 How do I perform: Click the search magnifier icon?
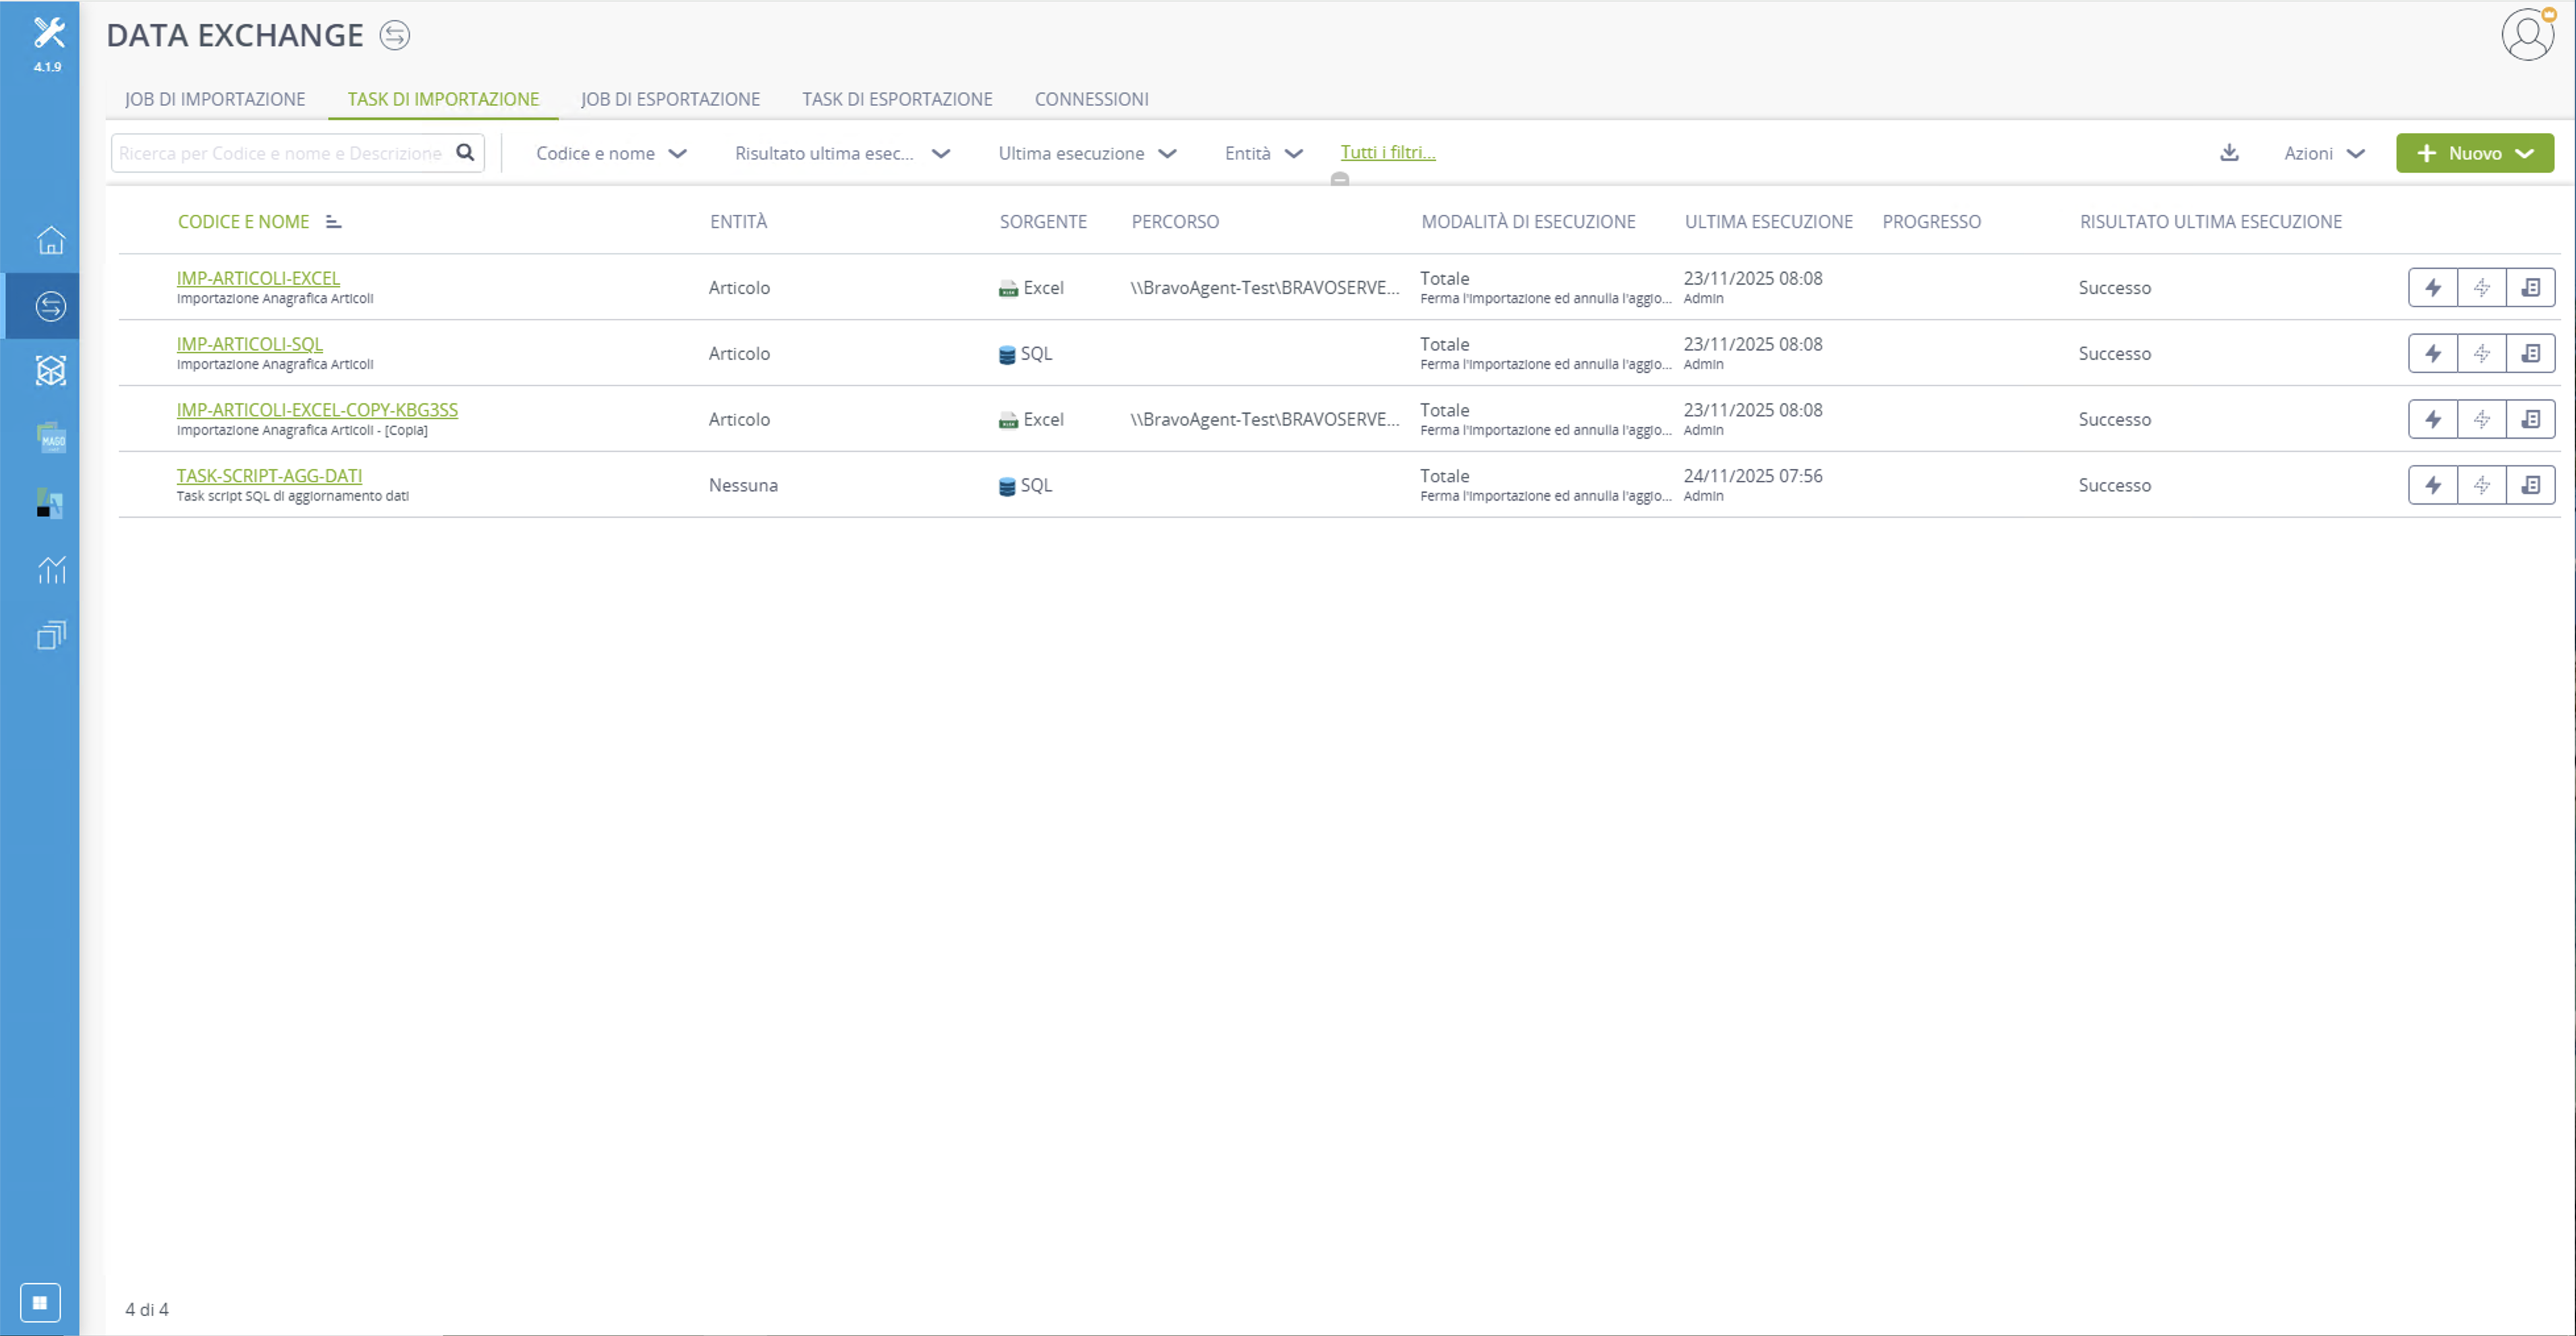(465, 153)
